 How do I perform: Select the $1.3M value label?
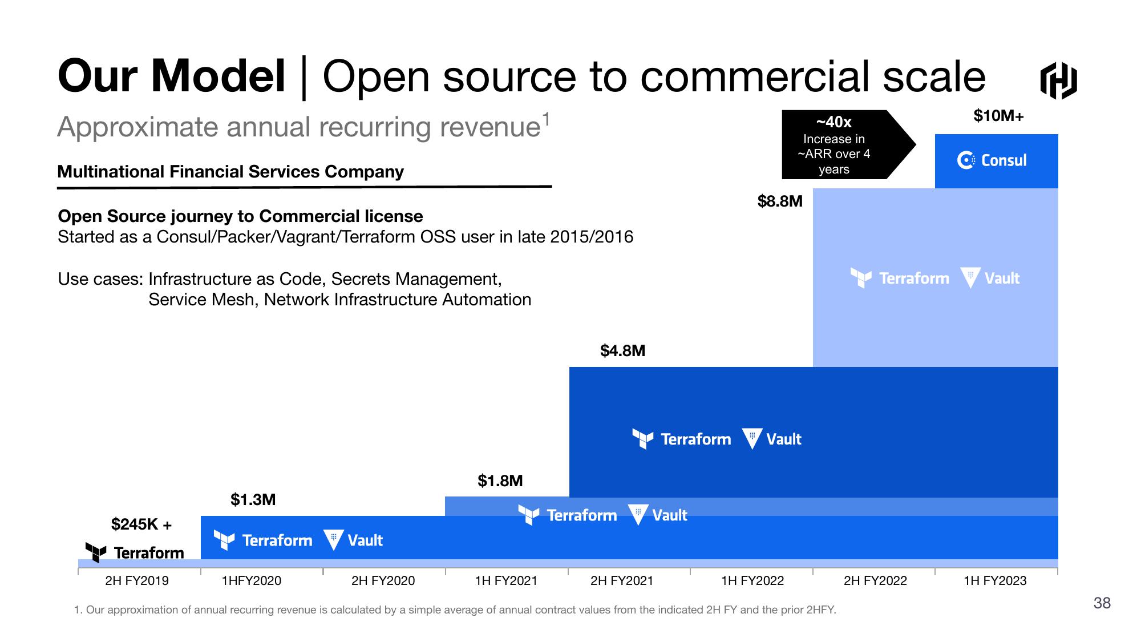point(253,500)
